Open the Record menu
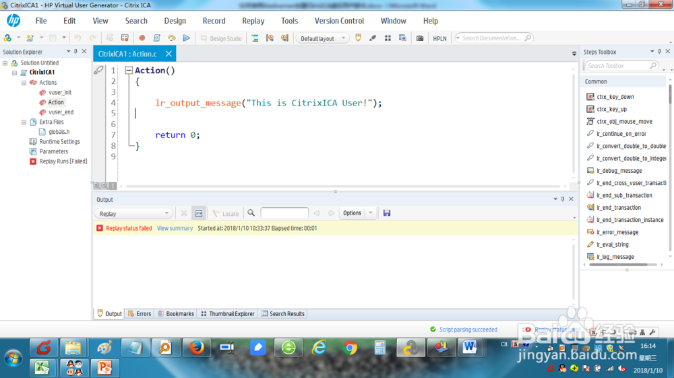The image size is (674, 378). (x=214, y=21)
